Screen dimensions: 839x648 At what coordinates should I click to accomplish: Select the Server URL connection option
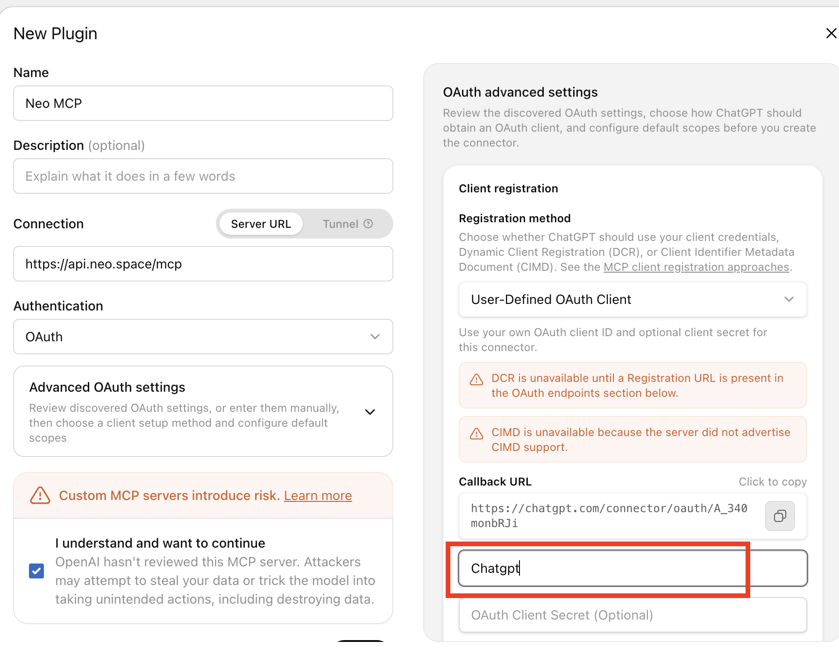(x=261, y=224)
